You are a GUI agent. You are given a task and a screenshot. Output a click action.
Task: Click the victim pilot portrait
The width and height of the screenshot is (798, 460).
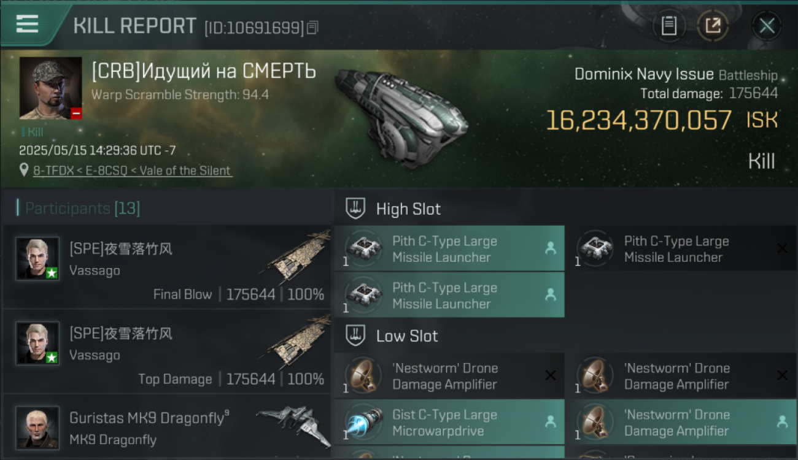50,88
